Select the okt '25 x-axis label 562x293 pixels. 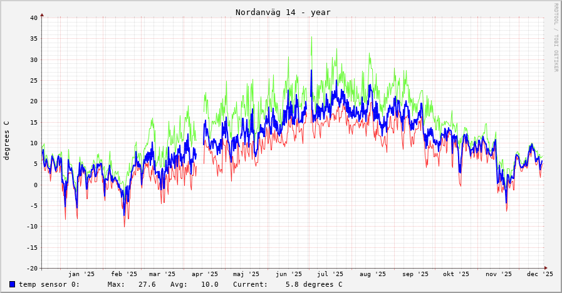click(x=456, y=274)
